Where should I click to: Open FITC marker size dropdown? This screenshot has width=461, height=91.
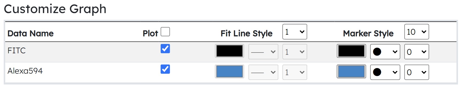point(417,52)
